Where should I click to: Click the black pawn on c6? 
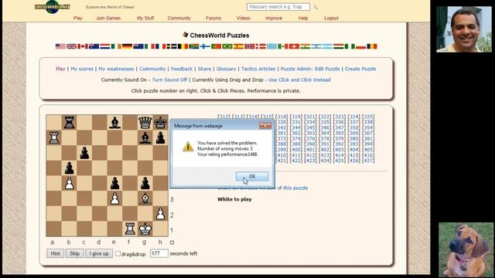(x=84, y=153)
